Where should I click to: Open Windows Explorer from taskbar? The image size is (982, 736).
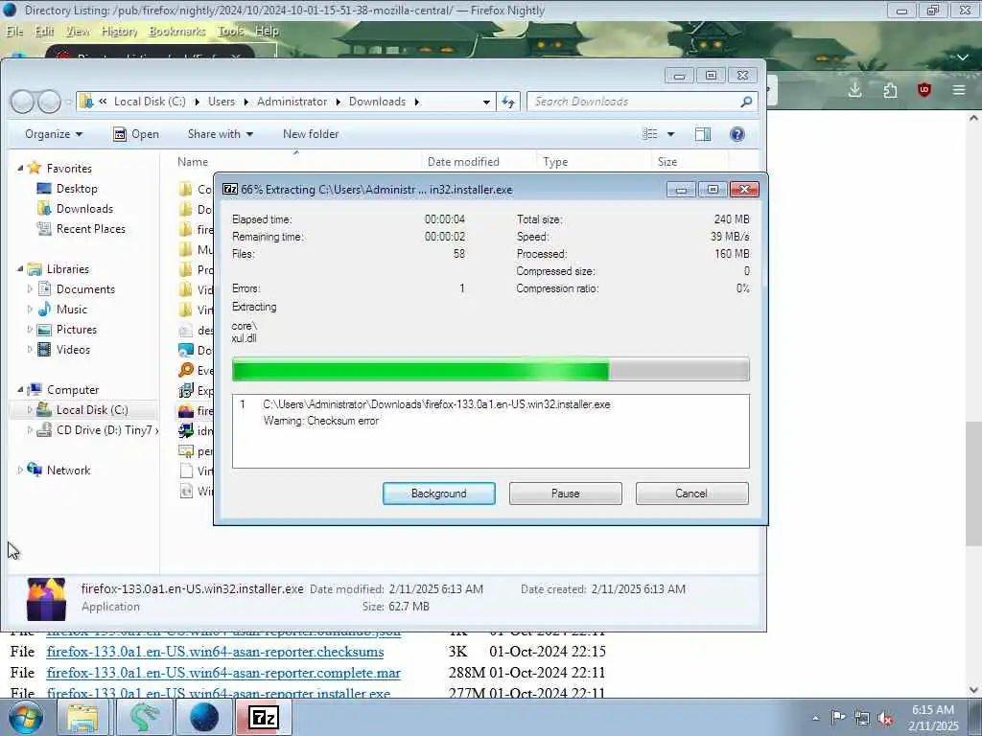pyautogui.click(x=82, y=717)
